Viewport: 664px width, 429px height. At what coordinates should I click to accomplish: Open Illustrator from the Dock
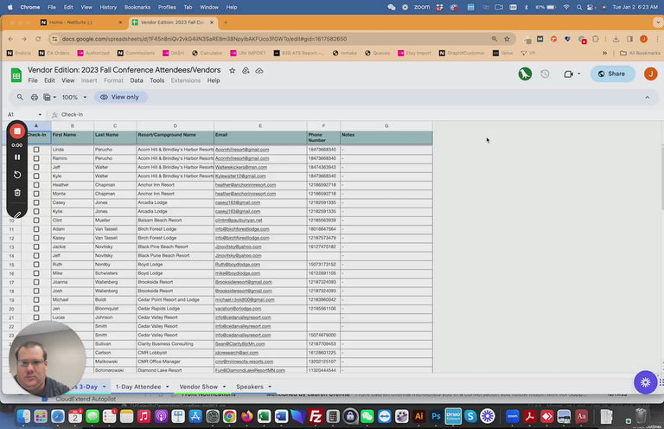[418, 417]
